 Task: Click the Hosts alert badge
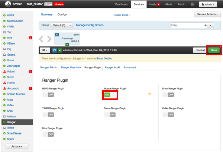tap(158, 4)
